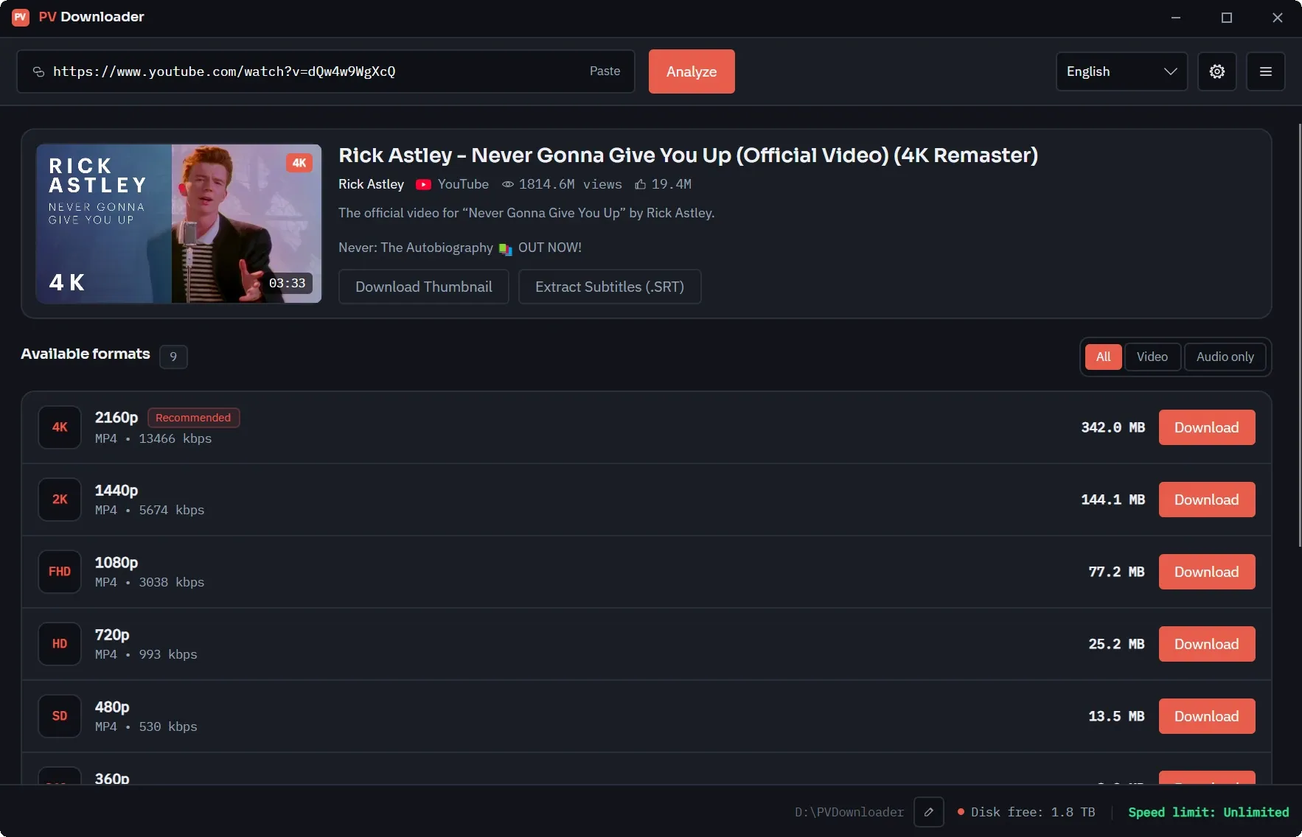This screenshot has width=1302, height=837.
Task: Click the HD badge on the 720p row
Action: pos(60,644)
